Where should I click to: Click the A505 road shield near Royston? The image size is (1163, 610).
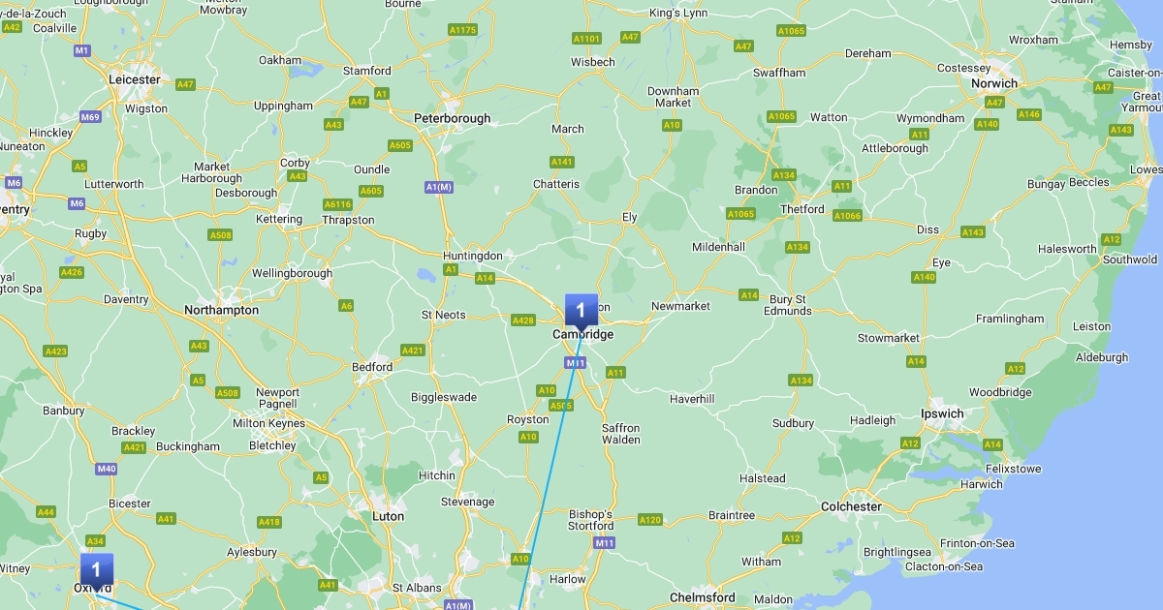click(x=560, y=406)
